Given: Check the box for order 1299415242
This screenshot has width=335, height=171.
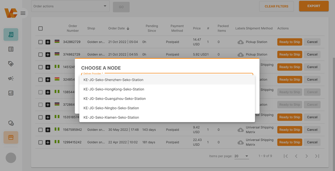Looking at the screenshot, I should point(41,142).
